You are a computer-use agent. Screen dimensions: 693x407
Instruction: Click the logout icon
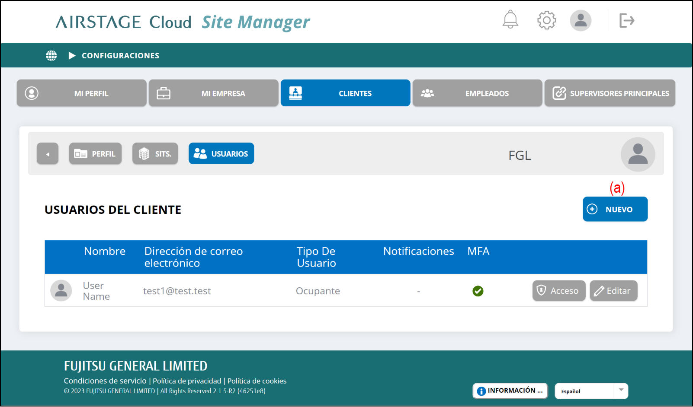pyautogui.click(x=626, y=20)
